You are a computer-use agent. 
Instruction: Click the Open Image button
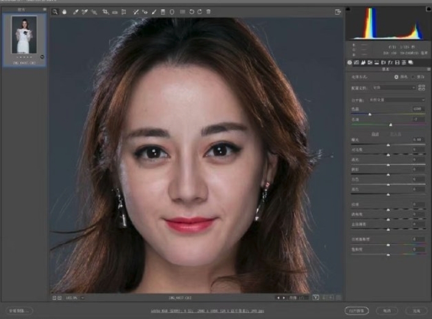(356, 310)
